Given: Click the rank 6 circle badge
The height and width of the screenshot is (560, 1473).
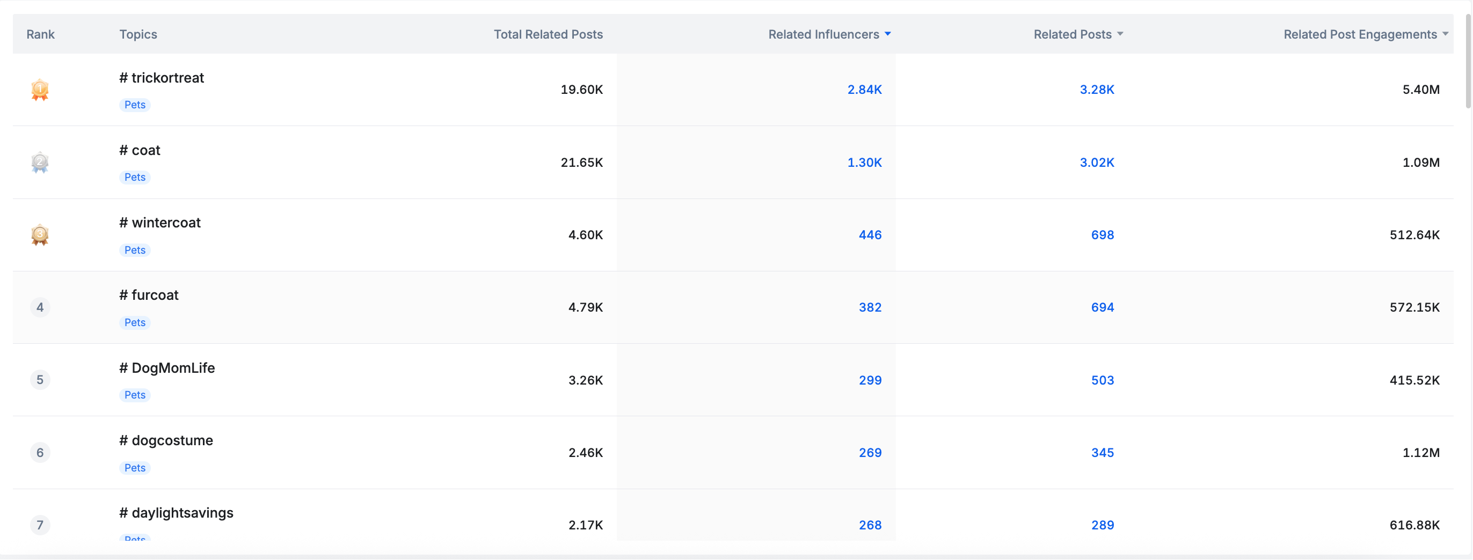Looking at the screenshot, I should point(40,453).
